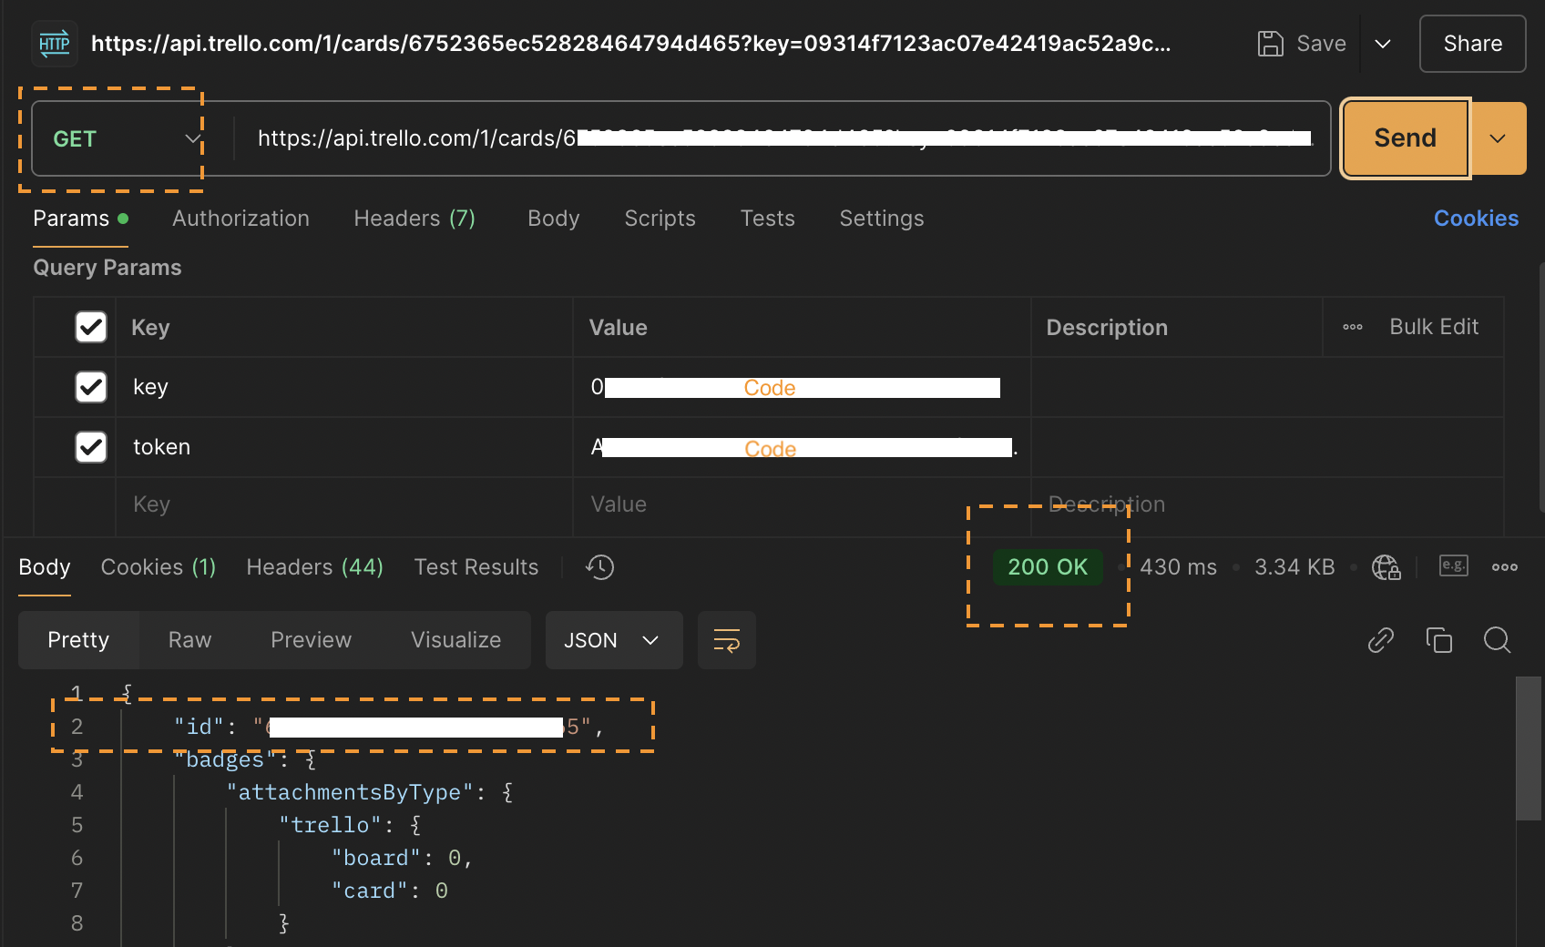Click the response history clock icon
This screenshot has width=1545, height=947.
tap(599, 567)
